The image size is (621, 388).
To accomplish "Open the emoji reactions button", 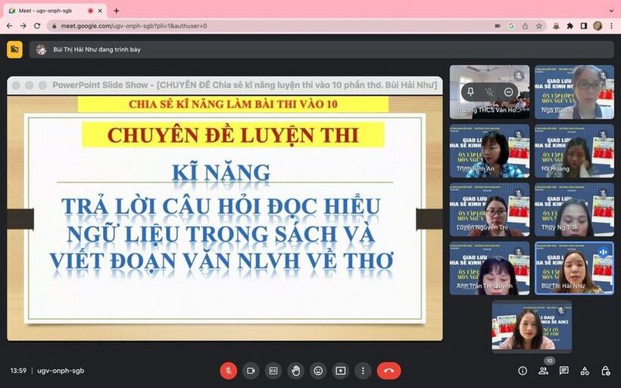I will tap(318, 371).
